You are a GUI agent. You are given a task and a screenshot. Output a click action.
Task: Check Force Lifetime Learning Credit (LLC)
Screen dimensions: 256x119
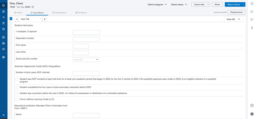(17, 99)
